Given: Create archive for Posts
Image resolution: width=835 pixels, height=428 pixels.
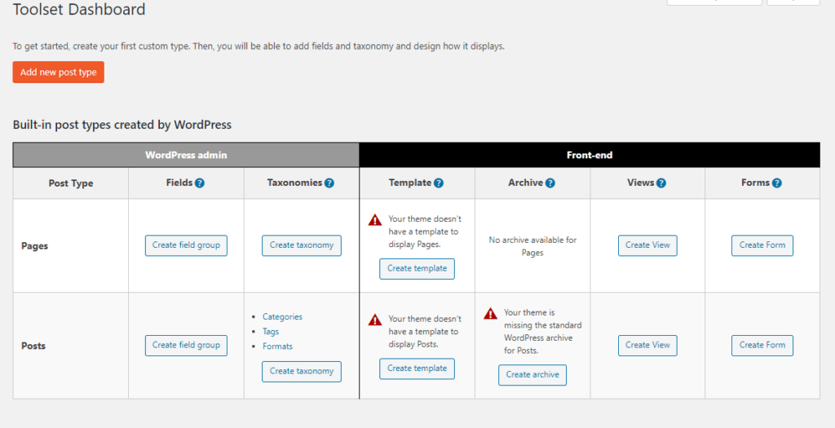Looking at the screenshot, I should click(532, 375).
